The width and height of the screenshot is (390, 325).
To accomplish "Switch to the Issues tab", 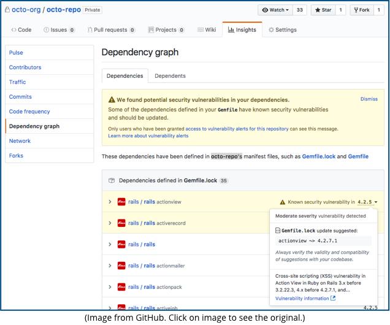I will (59, 30).
